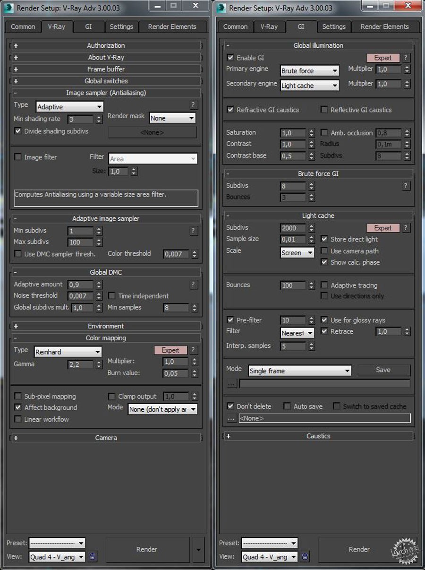The height and width of the screenshot is (570, 425).
Task: Enable Use camera path checkbox
Action: coord(324,251)
